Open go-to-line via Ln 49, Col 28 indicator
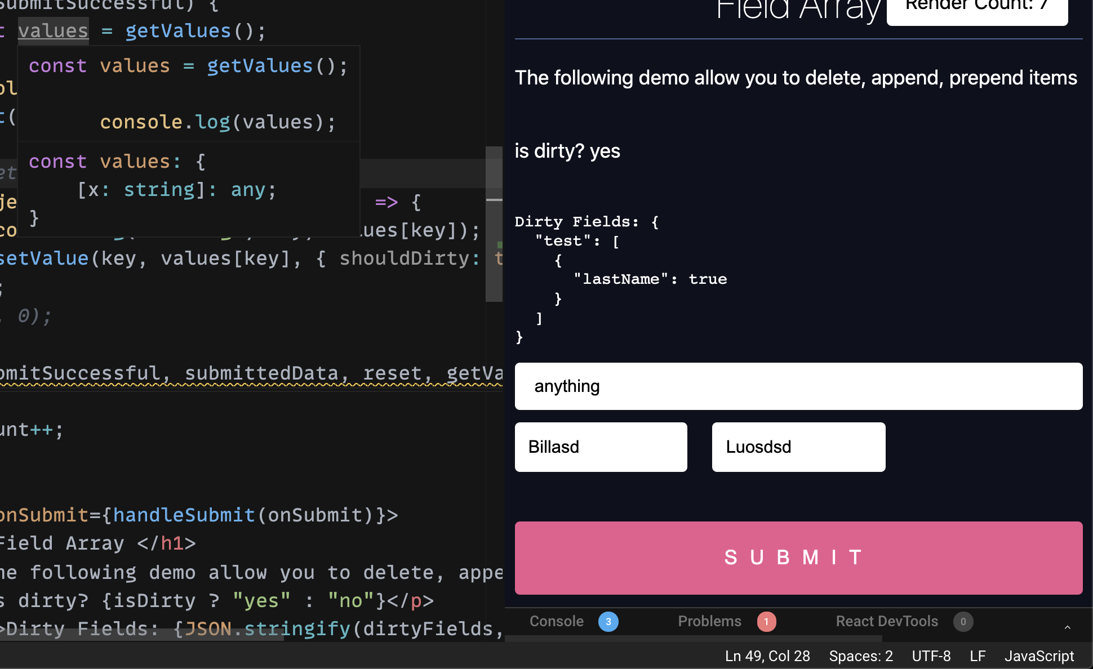This screenshot has width=1093, height=669. [767, 655]
